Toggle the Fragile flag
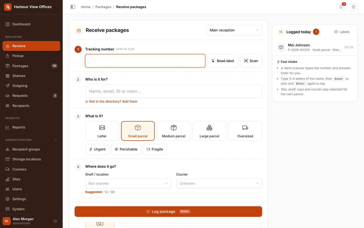 coord(155,149)
